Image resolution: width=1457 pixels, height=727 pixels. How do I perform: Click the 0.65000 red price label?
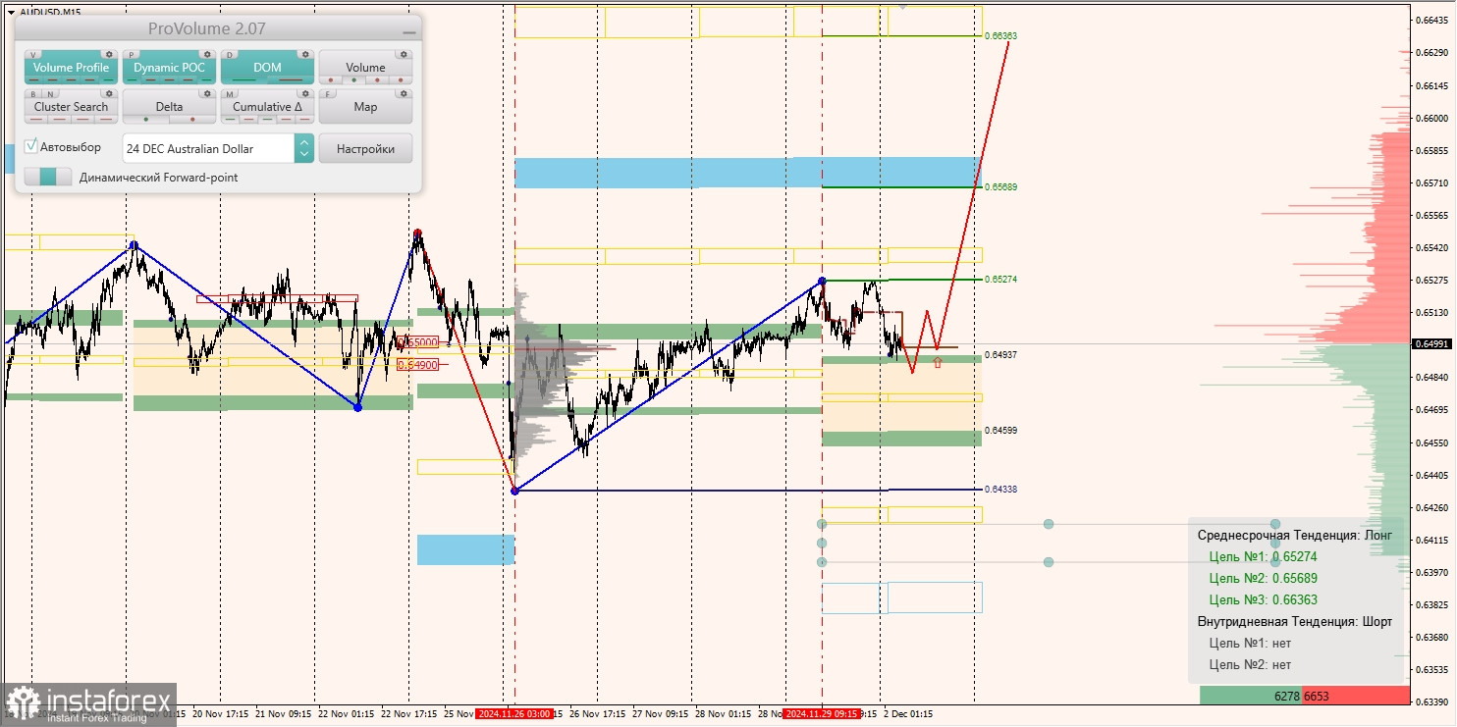(418, 342)
